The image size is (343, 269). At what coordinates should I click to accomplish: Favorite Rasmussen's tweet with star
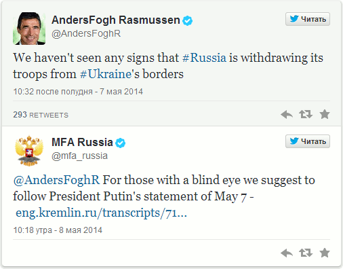click(x=325, y=114)
